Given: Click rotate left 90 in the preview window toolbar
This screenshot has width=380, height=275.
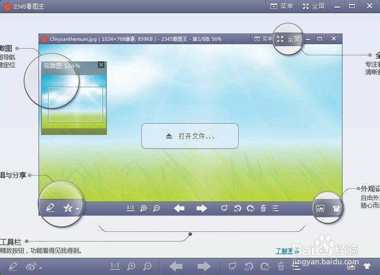Looking at the screenshot, I should coord(237,209).
